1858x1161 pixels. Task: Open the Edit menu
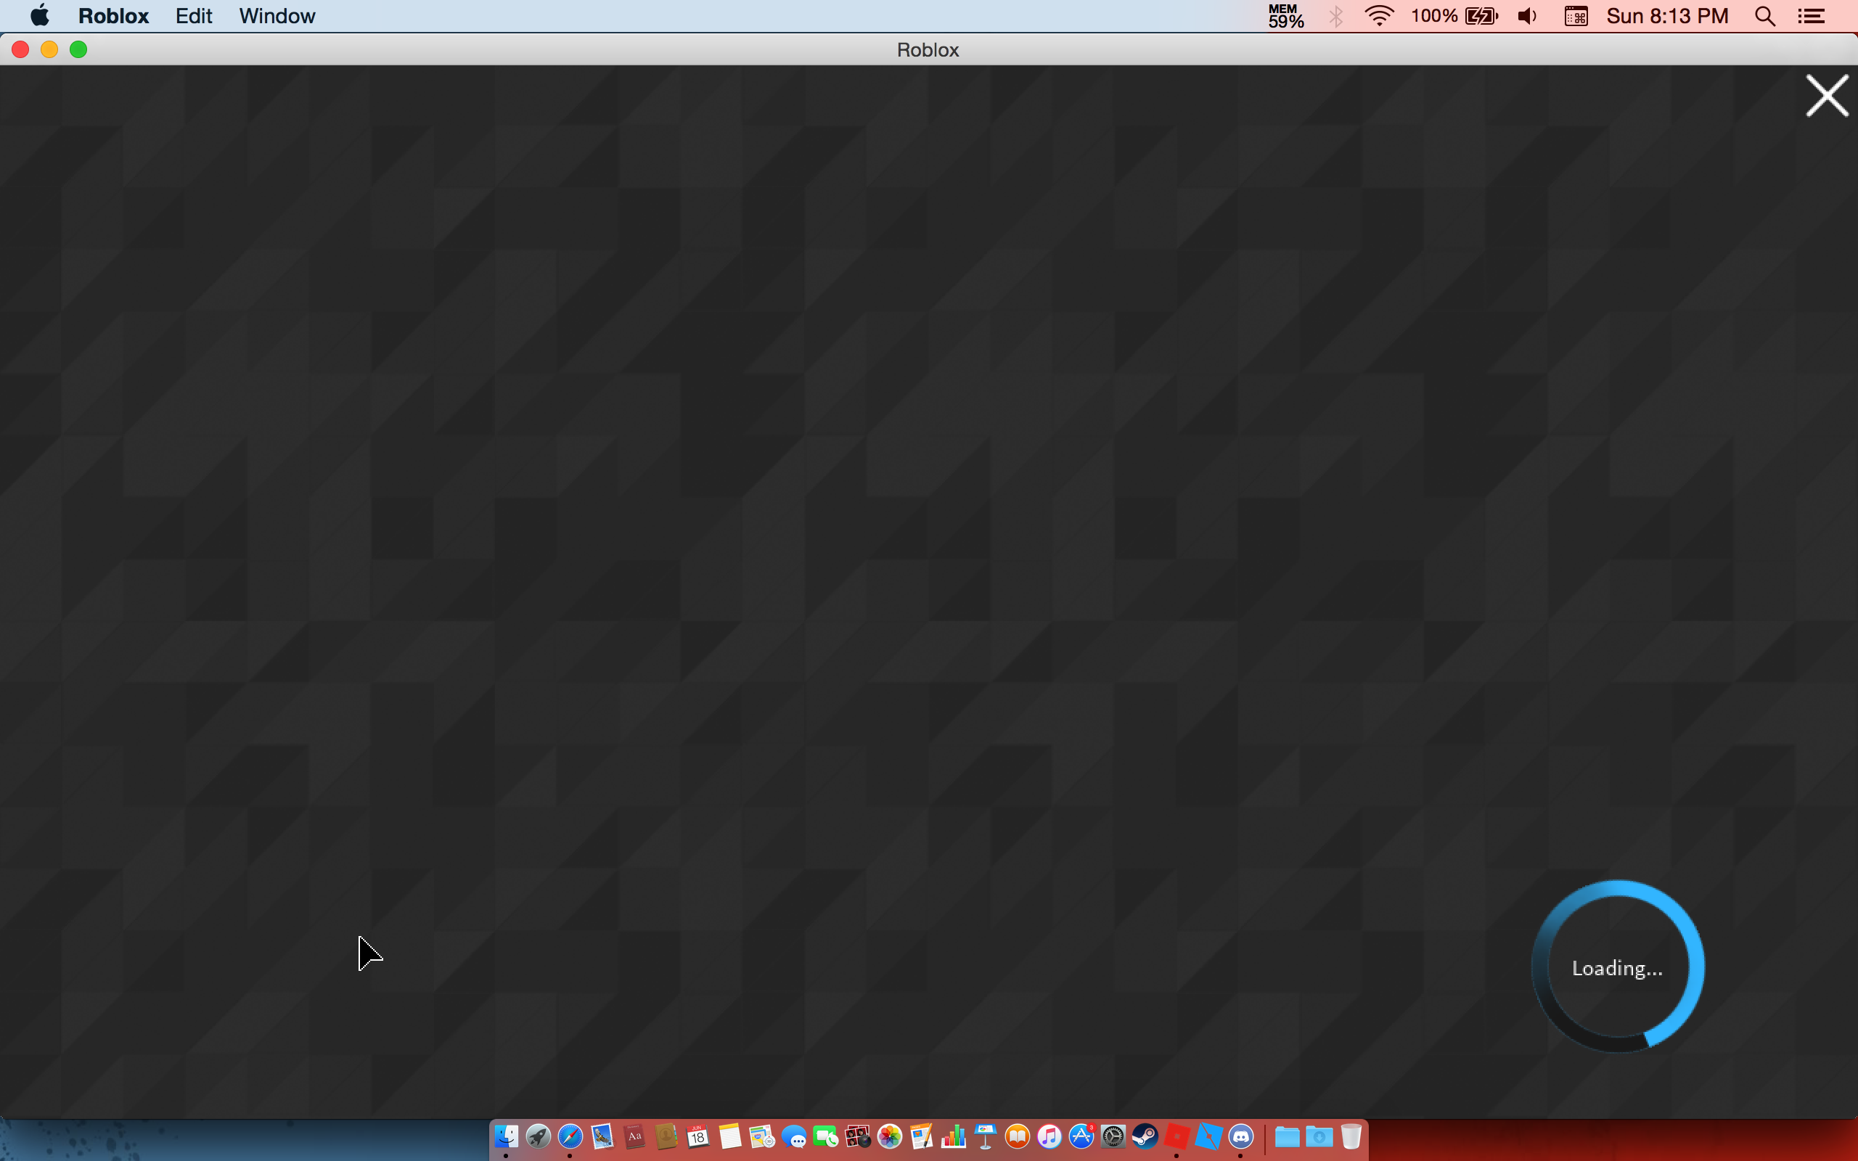[194, 16]
